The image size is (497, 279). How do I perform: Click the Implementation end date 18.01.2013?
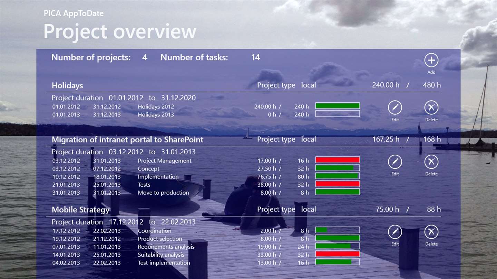[107, 177]
